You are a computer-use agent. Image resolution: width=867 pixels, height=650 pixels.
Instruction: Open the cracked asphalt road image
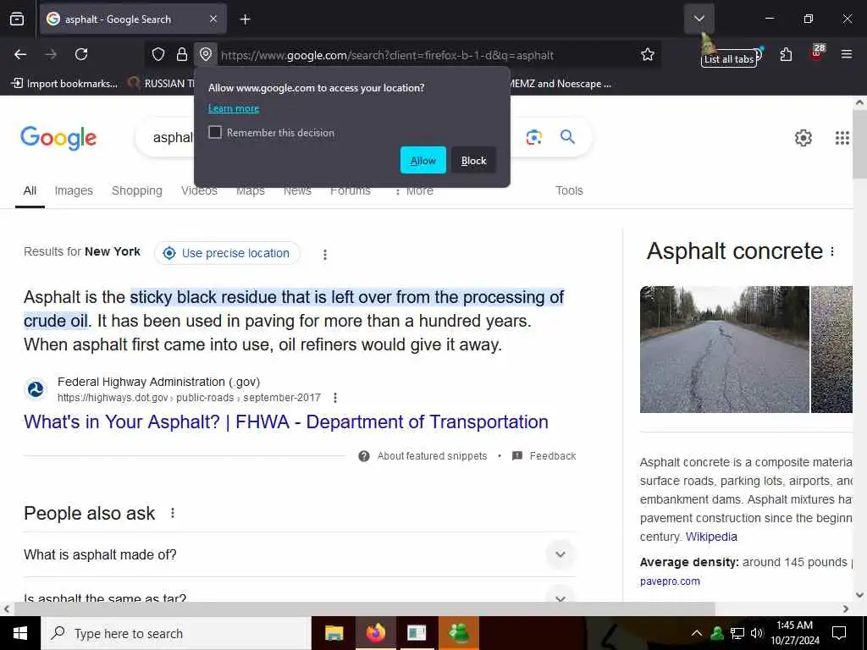coord(725,350)
